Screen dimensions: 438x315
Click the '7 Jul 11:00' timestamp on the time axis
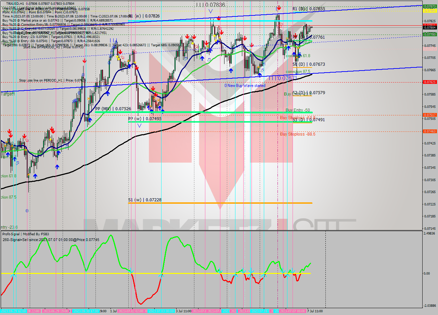pos(315,311)
